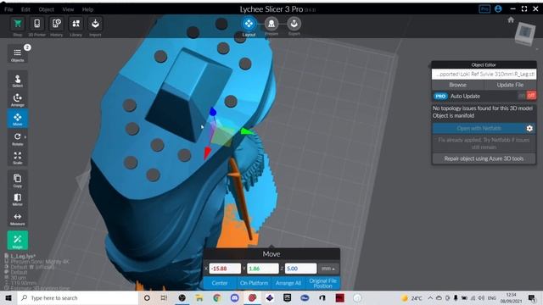Click the file path field in Object Editor

tap(484, 74)
